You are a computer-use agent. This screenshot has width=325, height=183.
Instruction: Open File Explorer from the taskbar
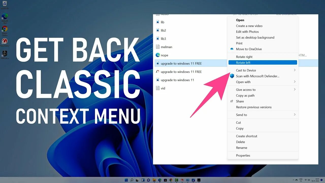[x=154, y=180]
